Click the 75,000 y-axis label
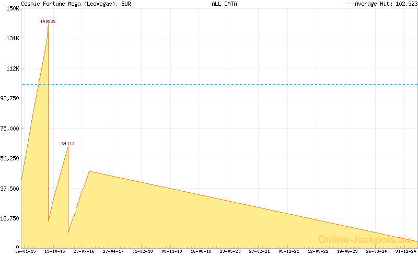This screenshot has height=256, width=418. click(10, 129)
